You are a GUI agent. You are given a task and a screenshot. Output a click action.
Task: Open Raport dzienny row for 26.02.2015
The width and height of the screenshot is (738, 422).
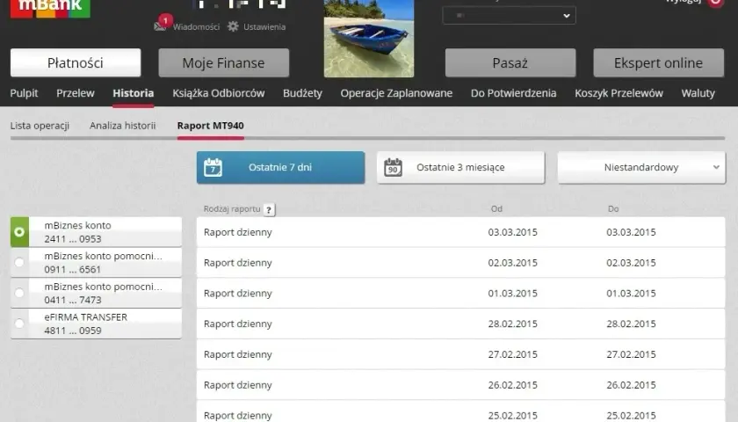click(460, 385)
